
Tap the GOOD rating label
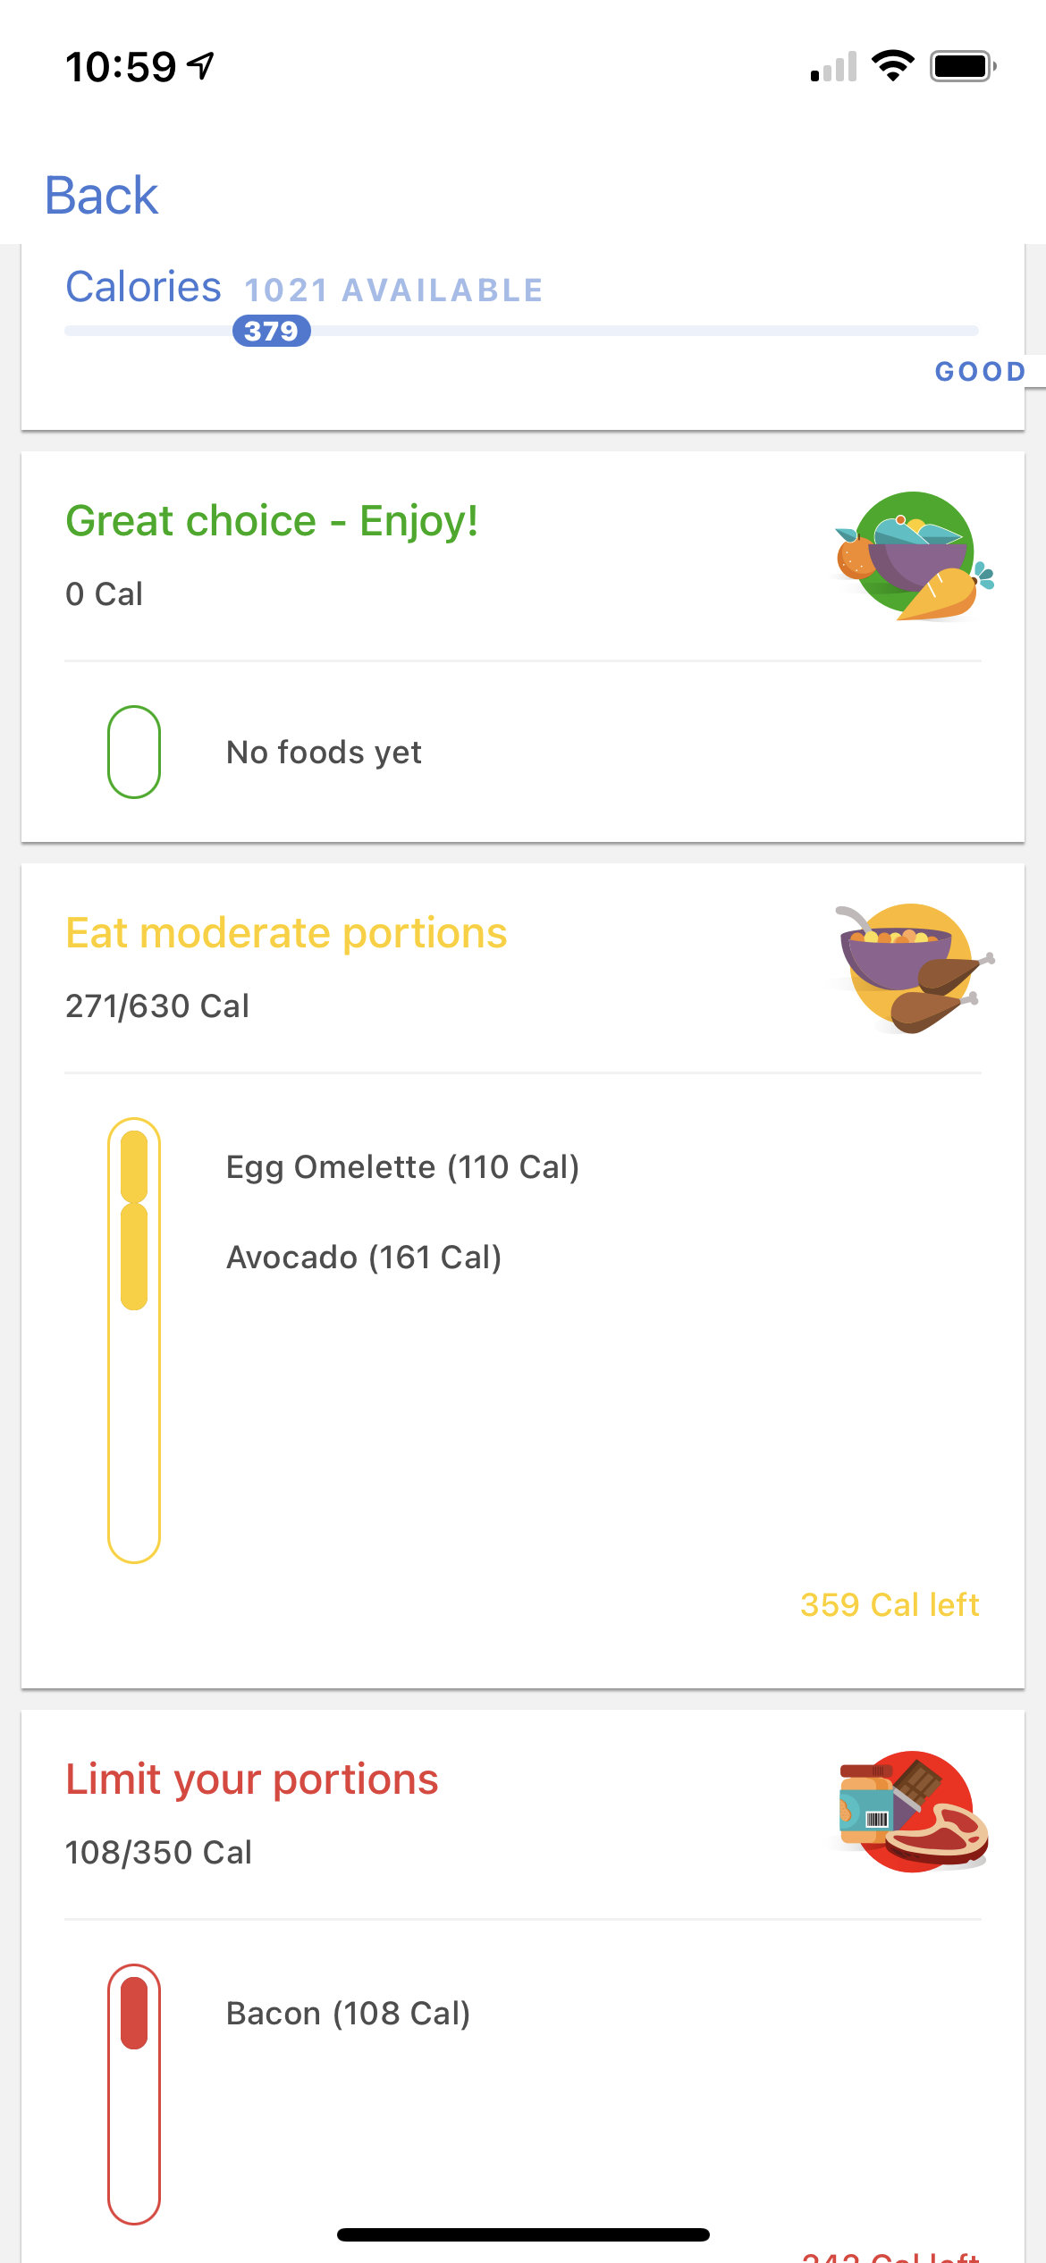tap(980, 372)
